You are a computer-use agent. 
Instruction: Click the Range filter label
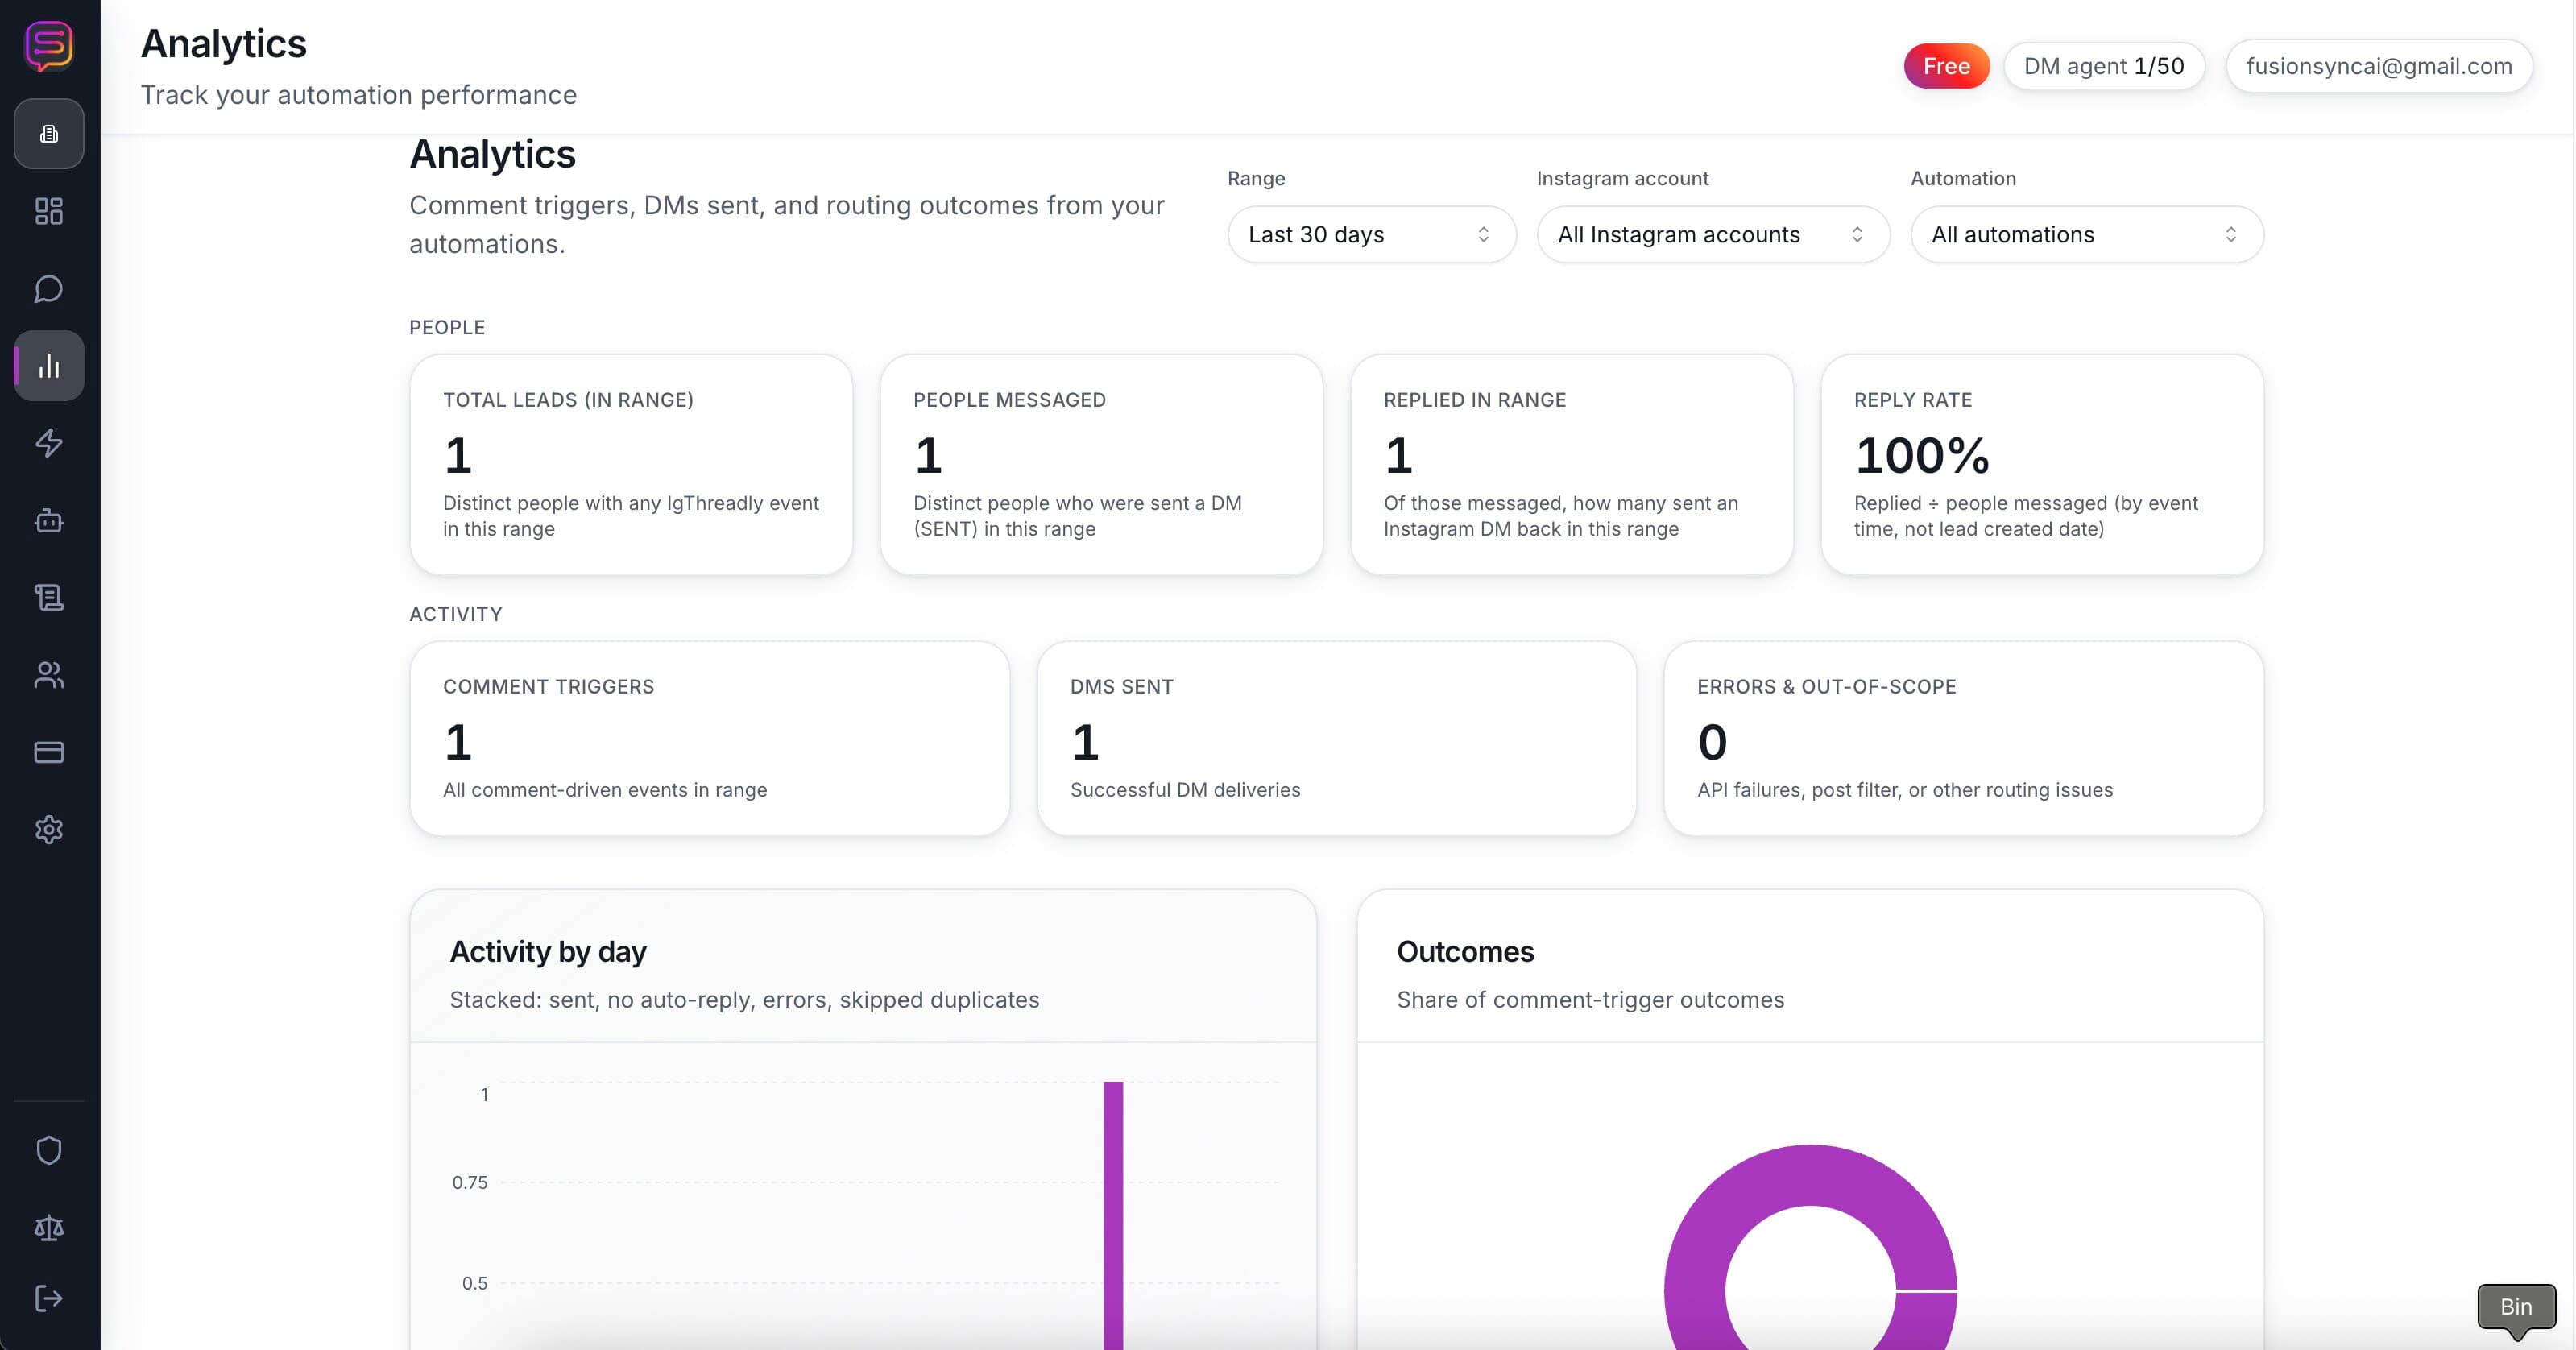[x=1256, y=179]
